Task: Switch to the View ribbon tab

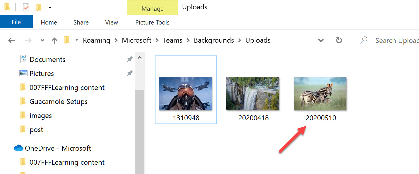Action: [111, 22]
